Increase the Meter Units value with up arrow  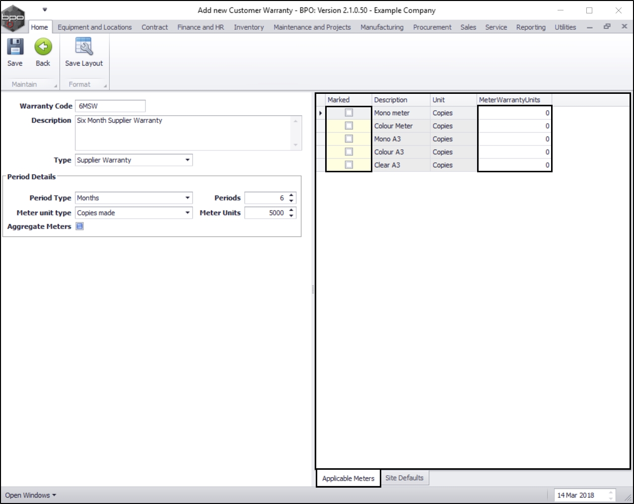coord(291,210)
